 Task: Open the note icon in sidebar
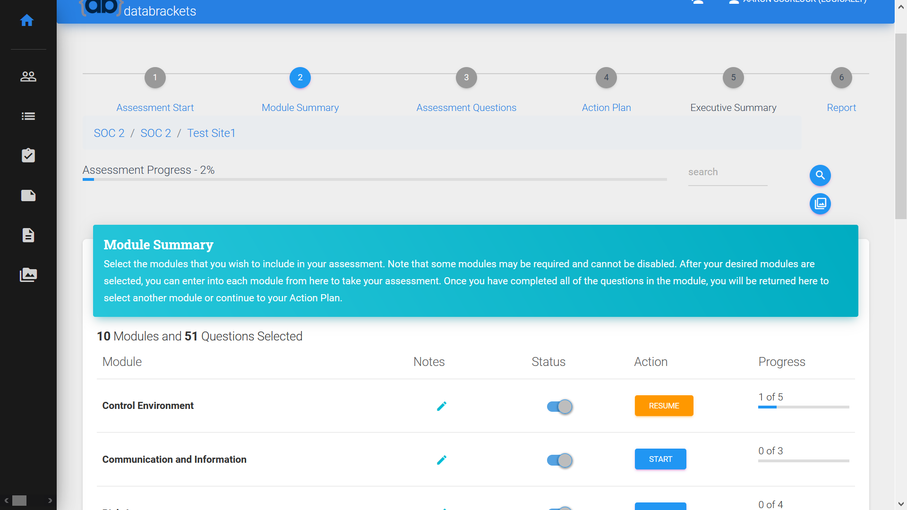tap(28, 195)
